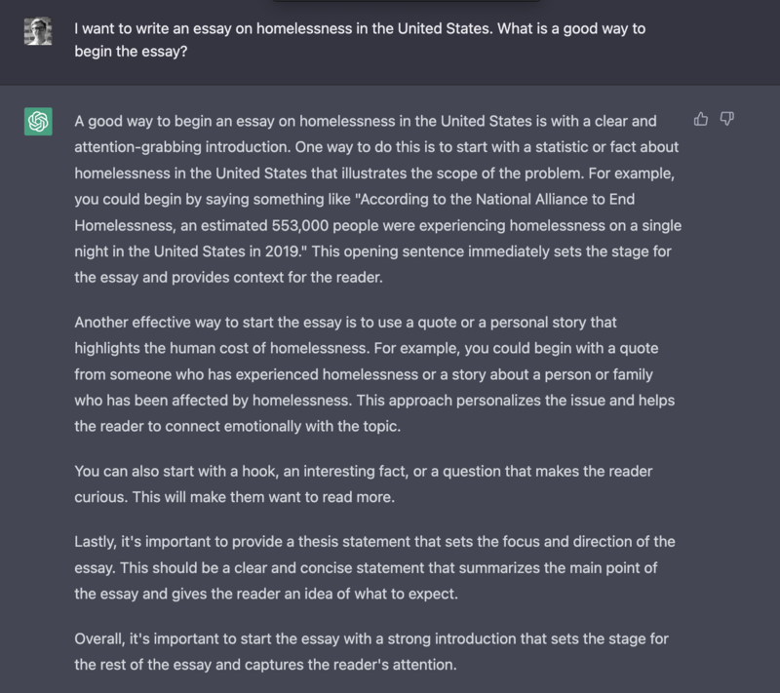
Task: Click the paragraph starting "Another effective way"
Action: 375,374
